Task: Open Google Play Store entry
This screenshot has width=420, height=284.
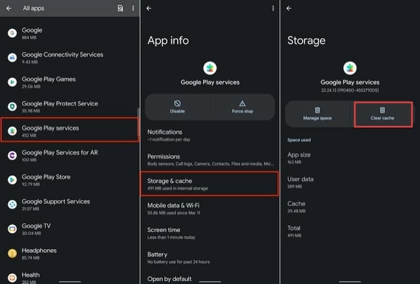Action: tap(70, 180)
